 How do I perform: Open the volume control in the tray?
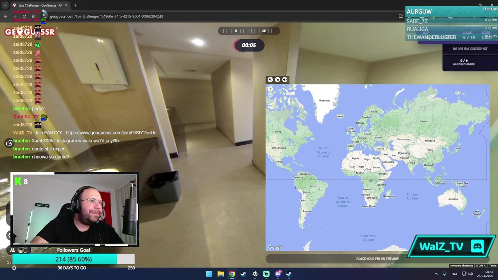point(470,274)
